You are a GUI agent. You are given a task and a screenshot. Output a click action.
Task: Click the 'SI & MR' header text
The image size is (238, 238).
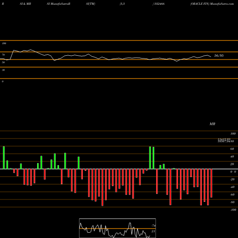pyautogui.click(x=25, y=4)
